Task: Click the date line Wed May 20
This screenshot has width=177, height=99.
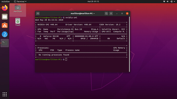Action: pos(49,20)
